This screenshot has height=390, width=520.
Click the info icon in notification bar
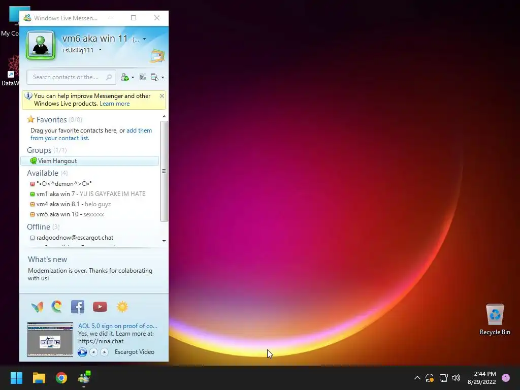pos(28,96)
